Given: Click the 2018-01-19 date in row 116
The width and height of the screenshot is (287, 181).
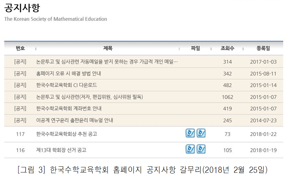Looking at the screenshot, I should pyautogui.click(x=263, y=150).
